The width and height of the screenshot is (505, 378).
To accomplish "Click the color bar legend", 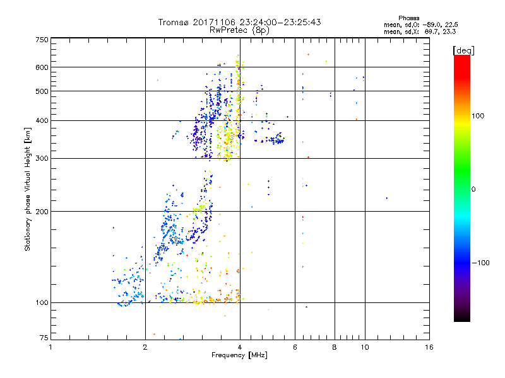I will click(462, 188).
